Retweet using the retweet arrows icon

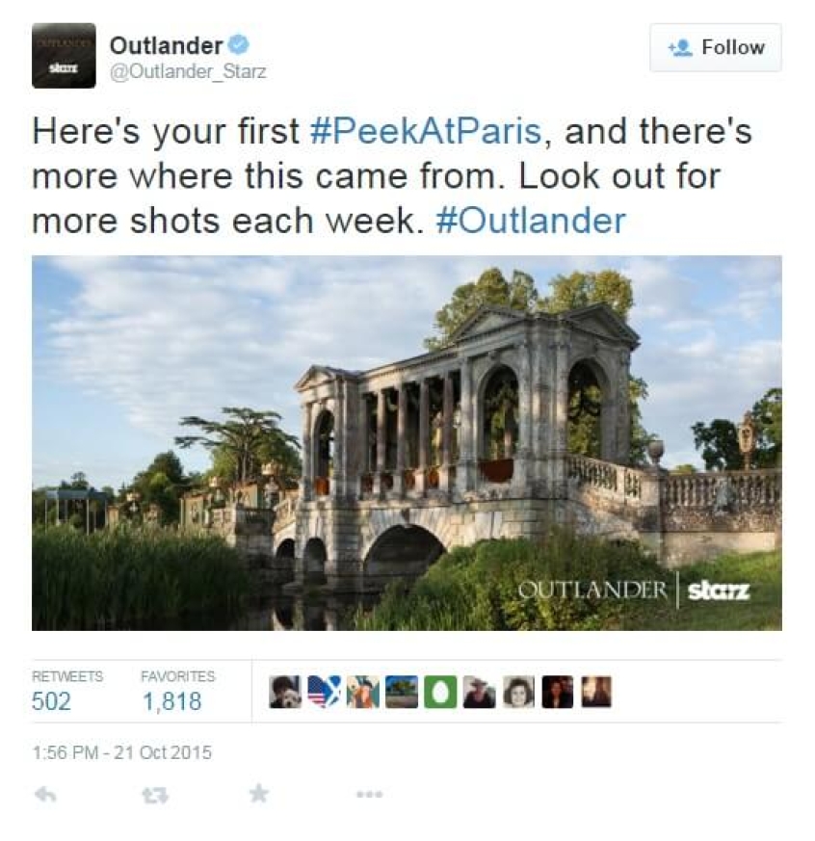(155, 795)
